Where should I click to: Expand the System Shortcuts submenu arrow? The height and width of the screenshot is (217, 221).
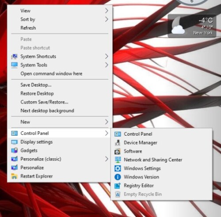(x=107, y=56)
